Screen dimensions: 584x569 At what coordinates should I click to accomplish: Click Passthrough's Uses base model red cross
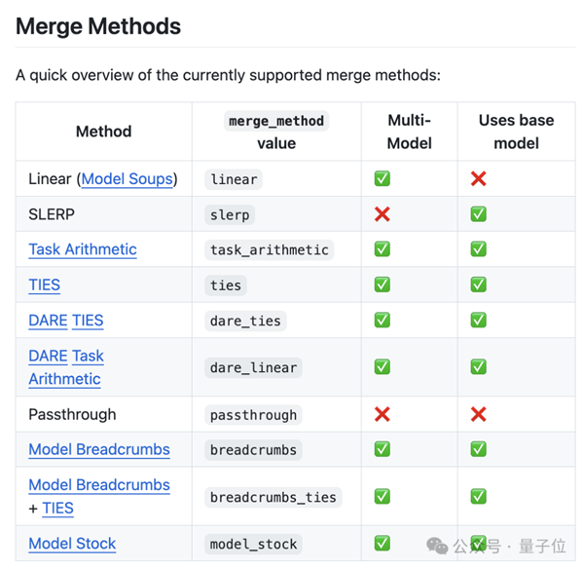(x=478, y=415)
